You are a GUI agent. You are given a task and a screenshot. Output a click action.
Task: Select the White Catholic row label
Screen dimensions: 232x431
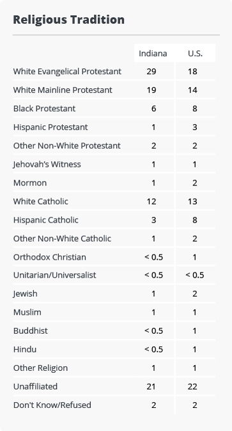tap(41, 201)
